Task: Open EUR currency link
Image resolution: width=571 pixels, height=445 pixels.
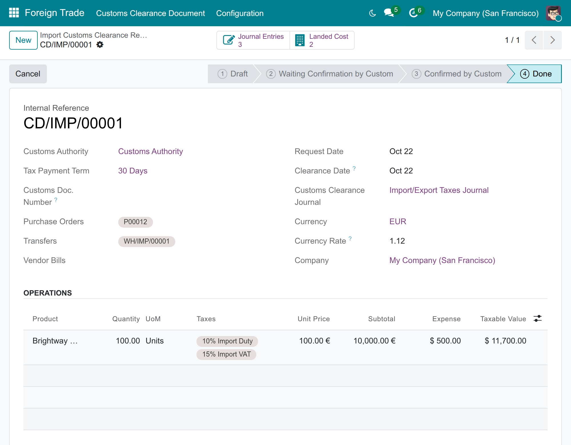Action: pos(398,222)
